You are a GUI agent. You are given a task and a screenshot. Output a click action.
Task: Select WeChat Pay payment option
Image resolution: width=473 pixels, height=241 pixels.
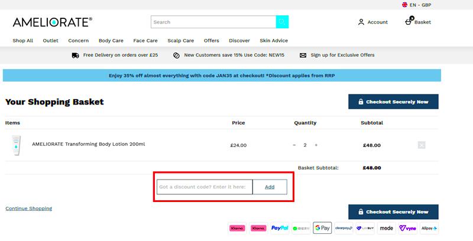pos(301,228)
